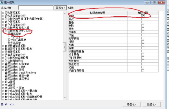Expand the 销售系统报表业务 tree node
The width and height of the screenshot is (169, 109).
coord(3,55)
